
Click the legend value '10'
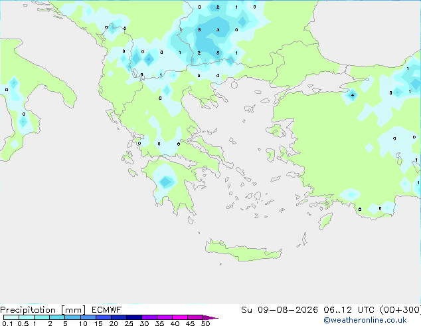pyautogui.click(x=83, y=323)
